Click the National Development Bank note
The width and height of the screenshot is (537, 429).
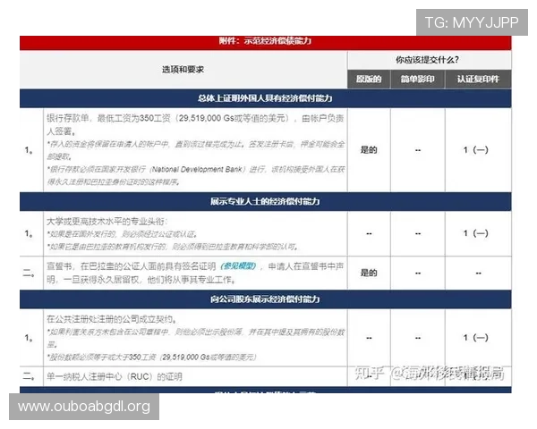(x=196, y=175)
